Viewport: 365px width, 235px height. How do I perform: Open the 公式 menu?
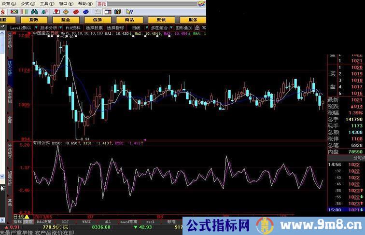[26, 3]
